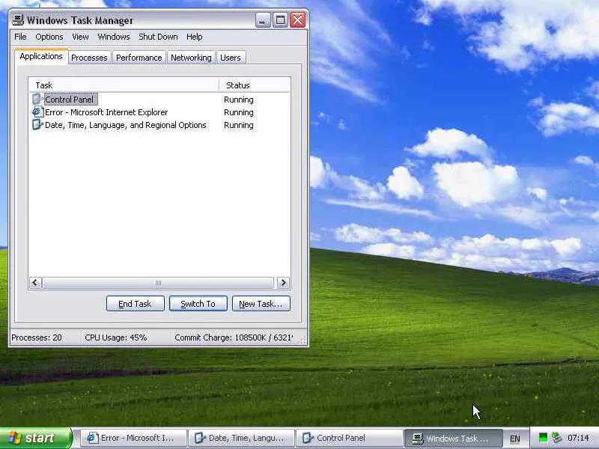Close the Windows Task Manager window

298,20
